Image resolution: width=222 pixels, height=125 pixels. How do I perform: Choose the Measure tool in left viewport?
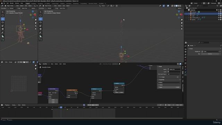[x=3, y=36]
